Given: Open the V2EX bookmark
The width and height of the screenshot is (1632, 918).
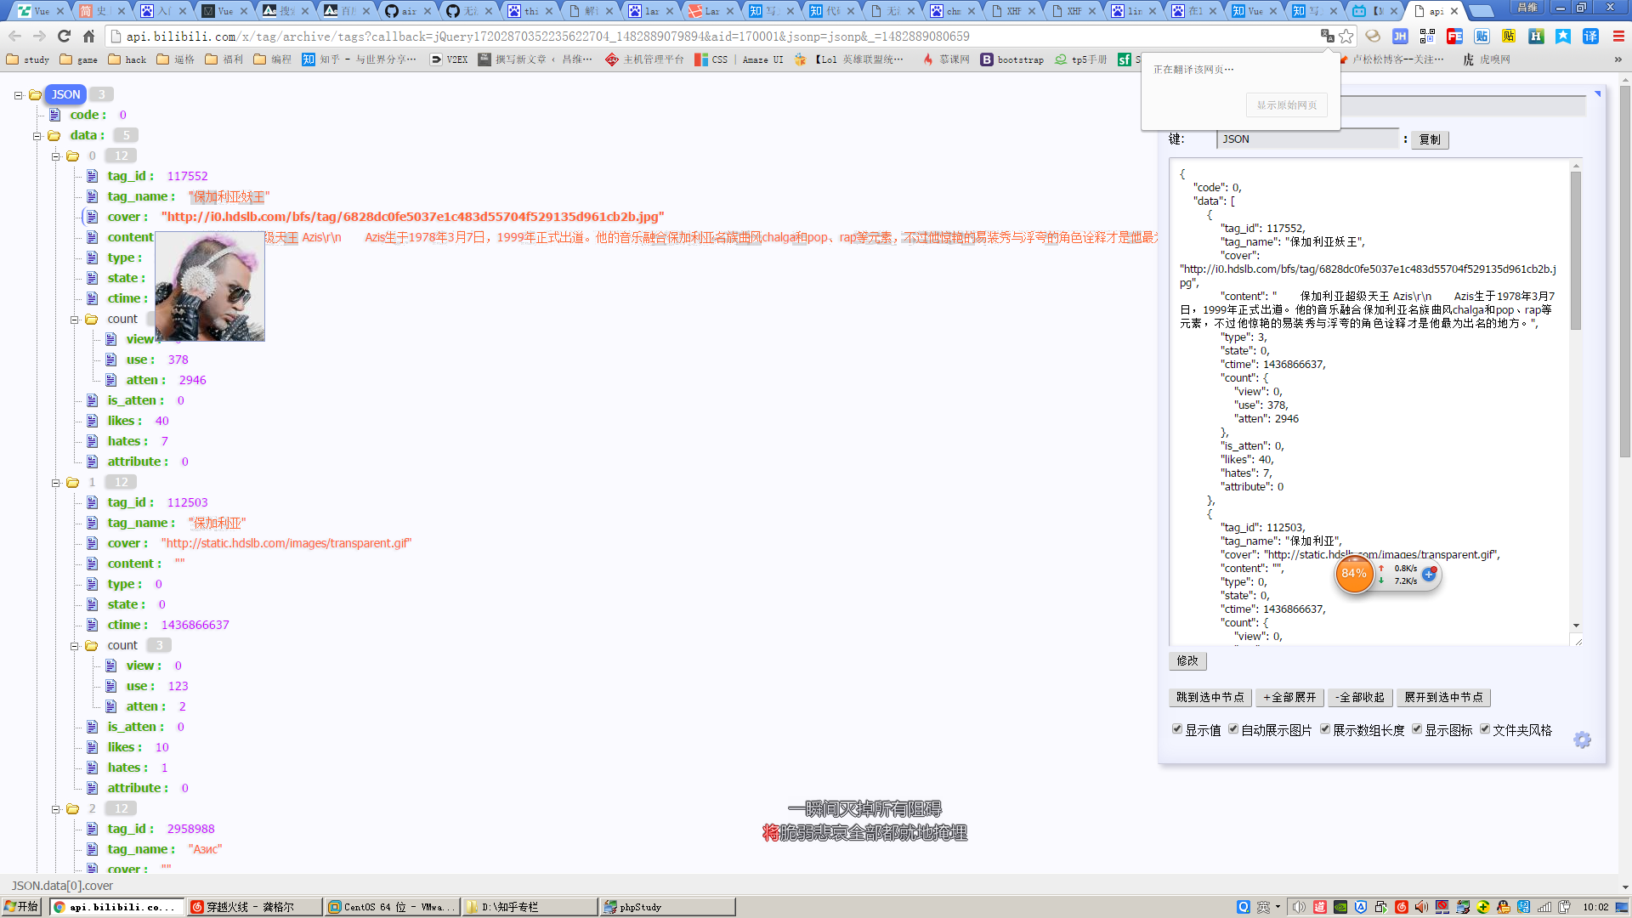Looking at the screenshot, I should 449,59.
